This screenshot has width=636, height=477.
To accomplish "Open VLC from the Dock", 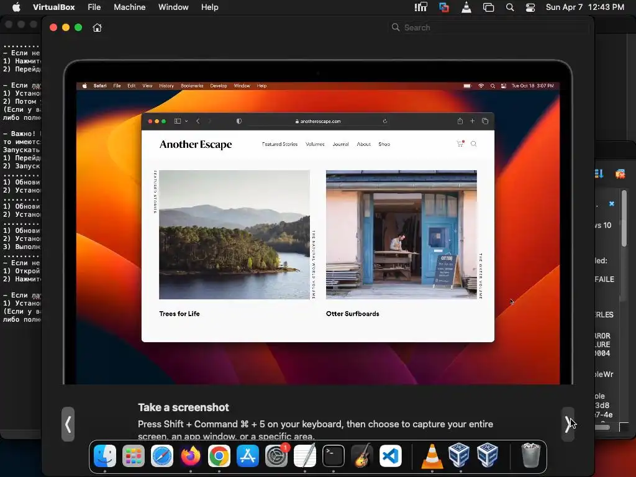I will coord(432,455).
